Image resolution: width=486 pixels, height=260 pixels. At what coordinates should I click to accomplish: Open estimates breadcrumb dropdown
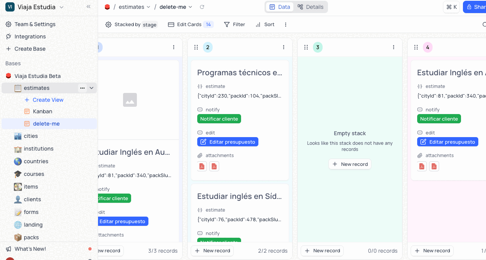tap(134, 7)
